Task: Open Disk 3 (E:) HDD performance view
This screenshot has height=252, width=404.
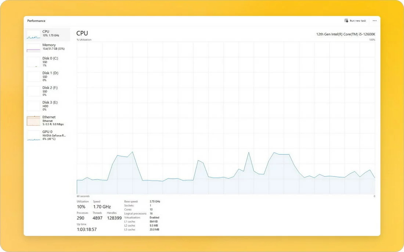Action: point(48,105)
